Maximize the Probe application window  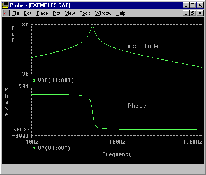[x=193, y=5]
